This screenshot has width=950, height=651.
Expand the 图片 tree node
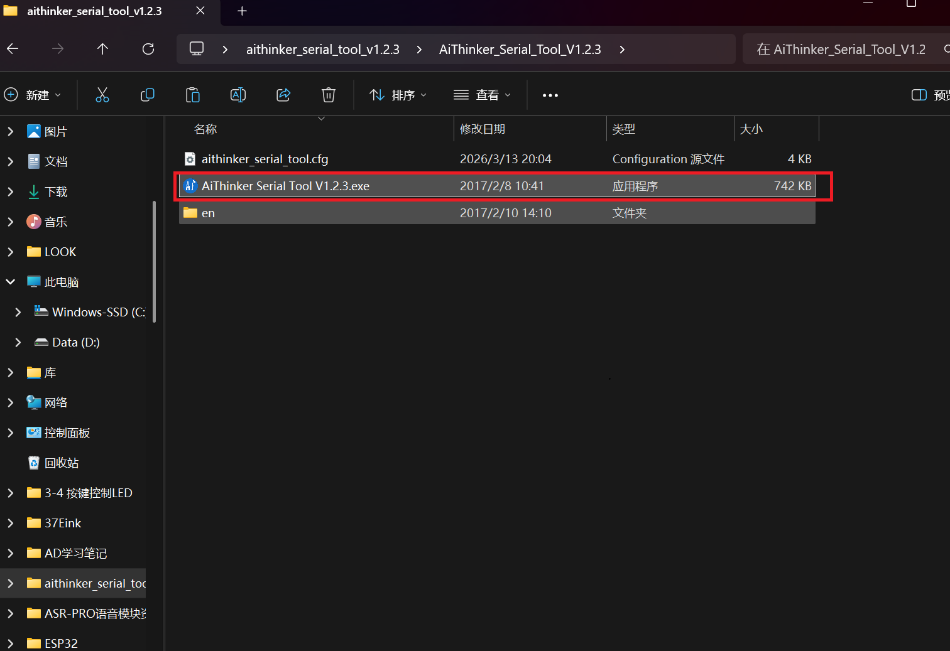coord(10,131)
